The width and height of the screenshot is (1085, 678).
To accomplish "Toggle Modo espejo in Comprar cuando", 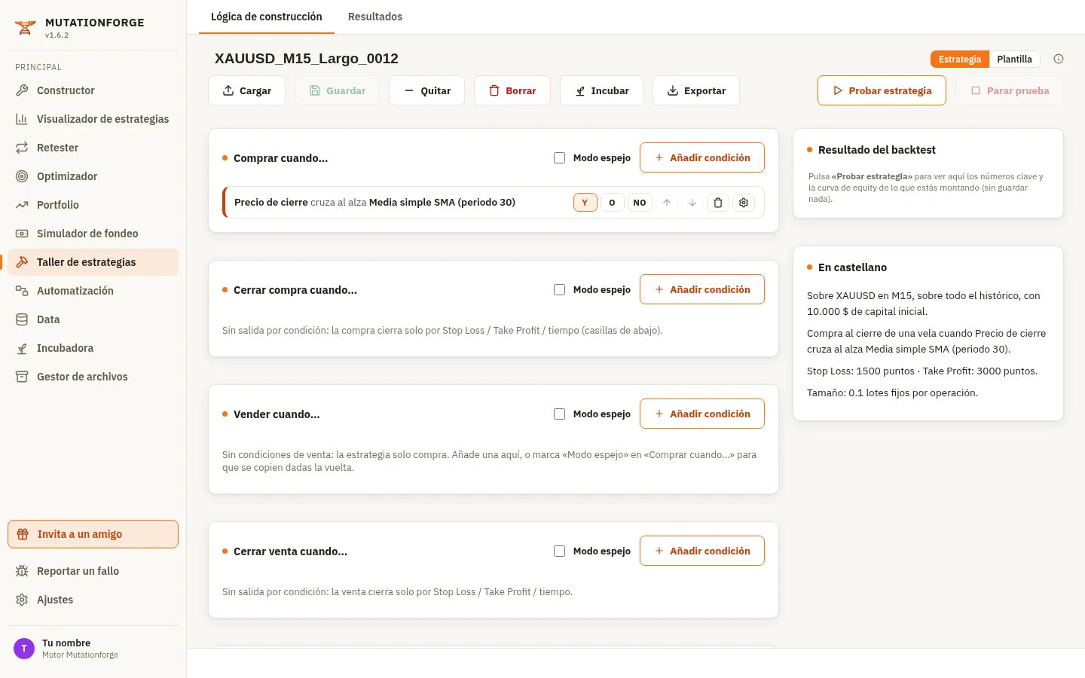I will (559, 157).
